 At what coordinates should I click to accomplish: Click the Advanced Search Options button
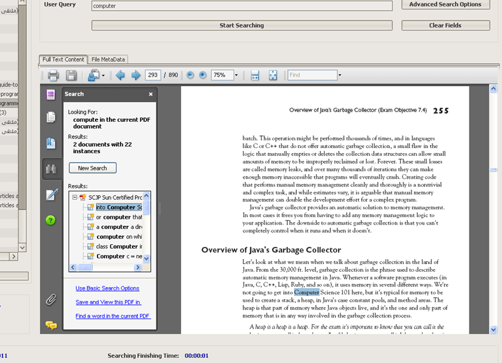point(445,4)
